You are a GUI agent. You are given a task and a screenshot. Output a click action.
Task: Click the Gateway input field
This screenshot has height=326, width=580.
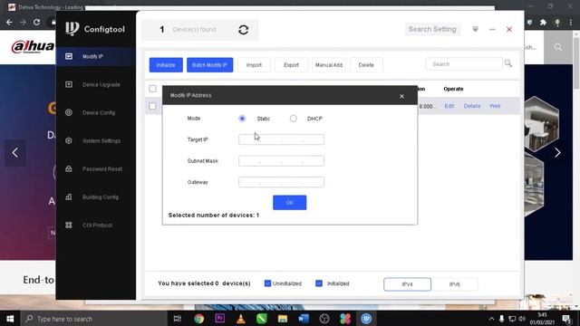pos(281,182)
